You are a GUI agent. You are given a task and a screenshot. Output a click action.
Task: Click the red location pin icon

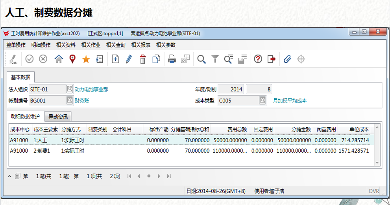point(72,59)
